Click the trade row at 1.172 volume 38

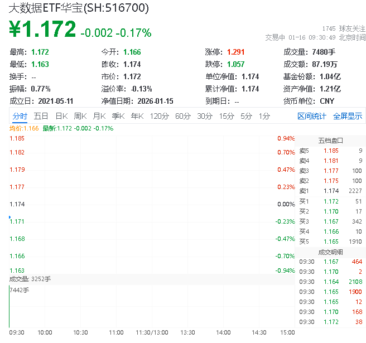(330, 322)
